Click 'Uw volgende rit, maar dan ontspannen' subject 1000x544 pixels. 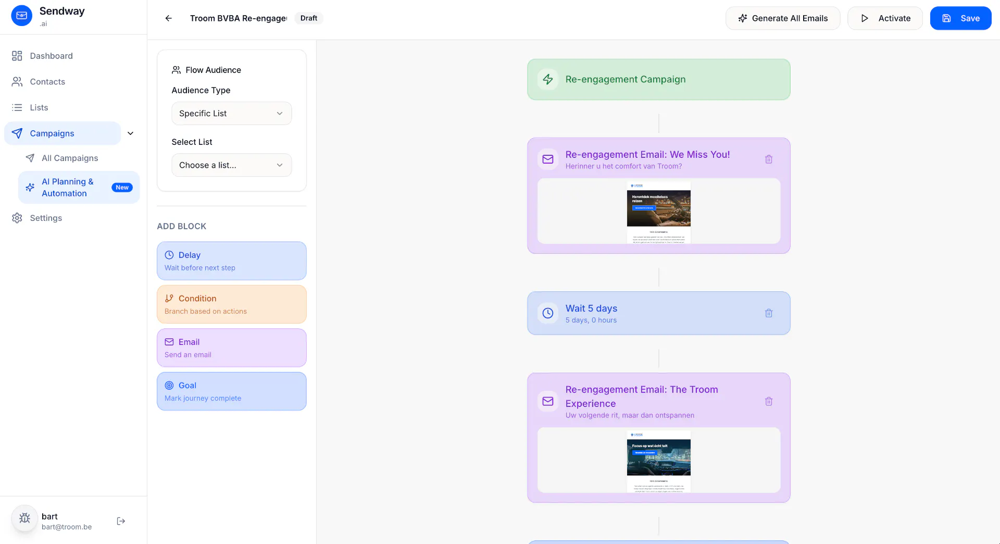click(x=630, y=415)
